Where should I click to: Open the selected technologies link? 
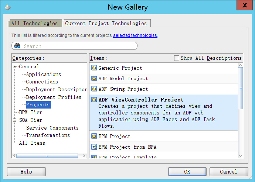[x=135, y=35]
